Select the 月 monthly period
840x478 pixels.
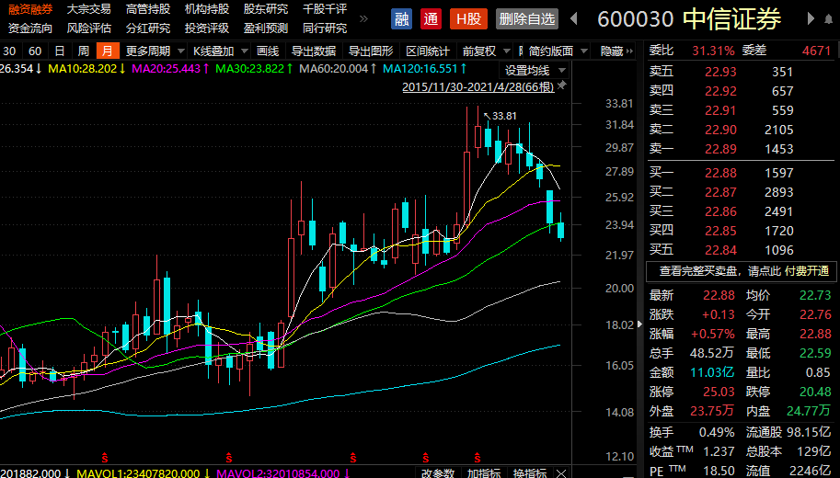[x=108, y=51]
